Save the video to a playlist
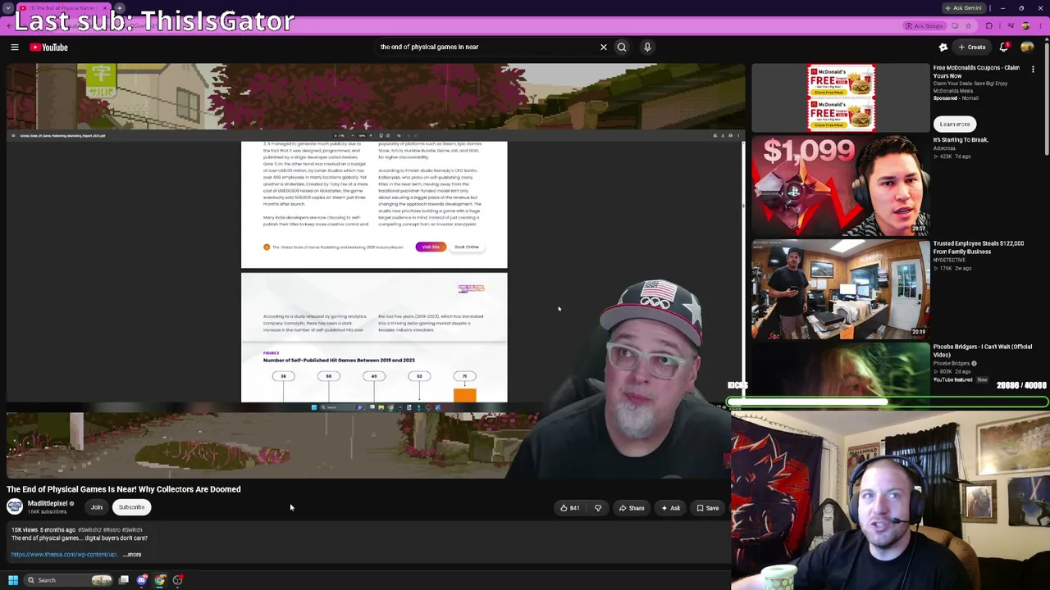This screenshot has height=590, width=1050. (x=708, y=508)
